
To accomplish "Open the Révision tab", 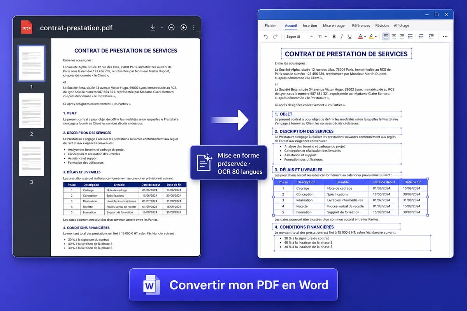I will [x=382, y=26].
